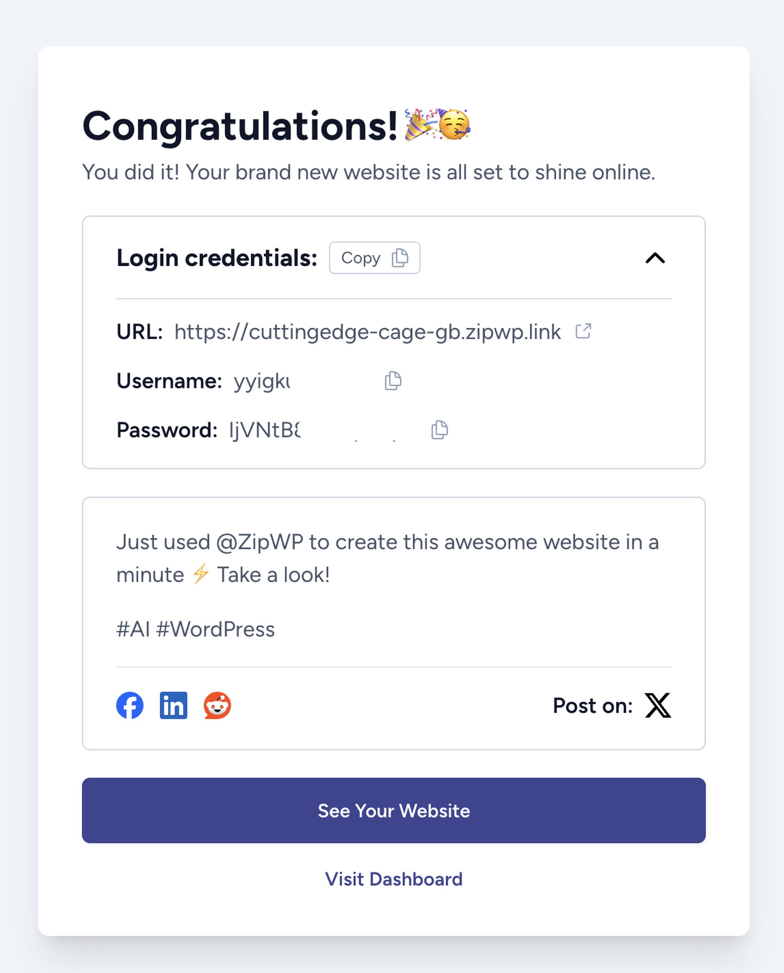The image size is (784, 973).
Task: Copy the password to clipboard
Action: coord(439,430)
